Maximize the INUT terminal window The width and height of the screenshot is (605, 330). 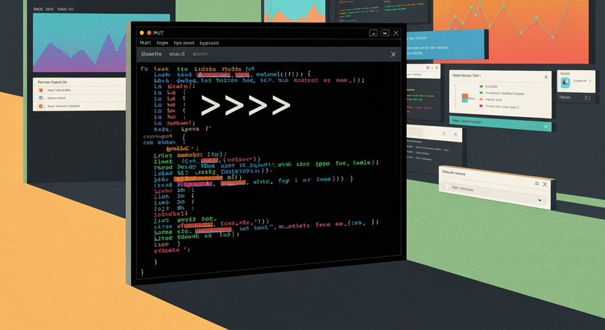click(x=384, y=33)
